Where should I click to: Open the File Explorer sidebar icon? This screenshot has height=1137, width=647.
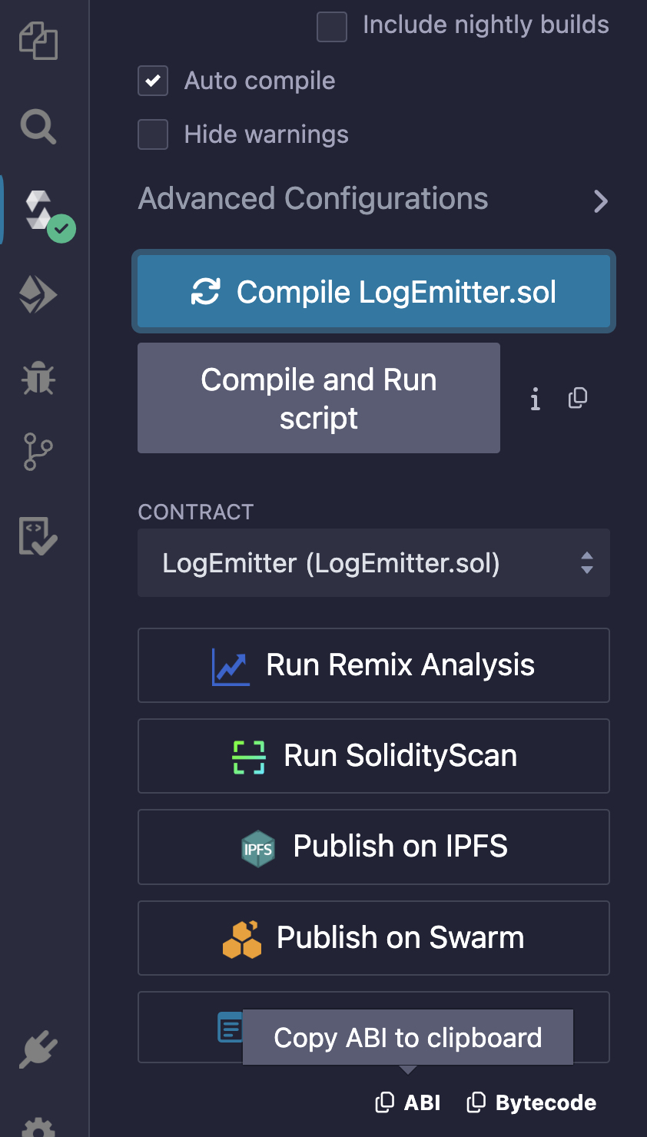point(38,41)
